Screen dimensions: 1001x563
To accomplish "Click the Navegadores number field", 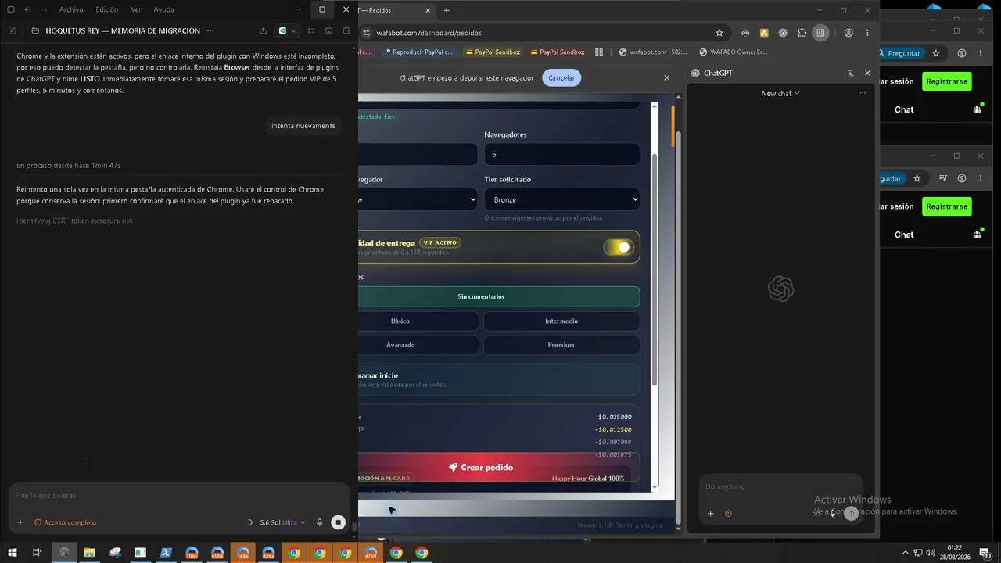I will [x=561, y=154].
